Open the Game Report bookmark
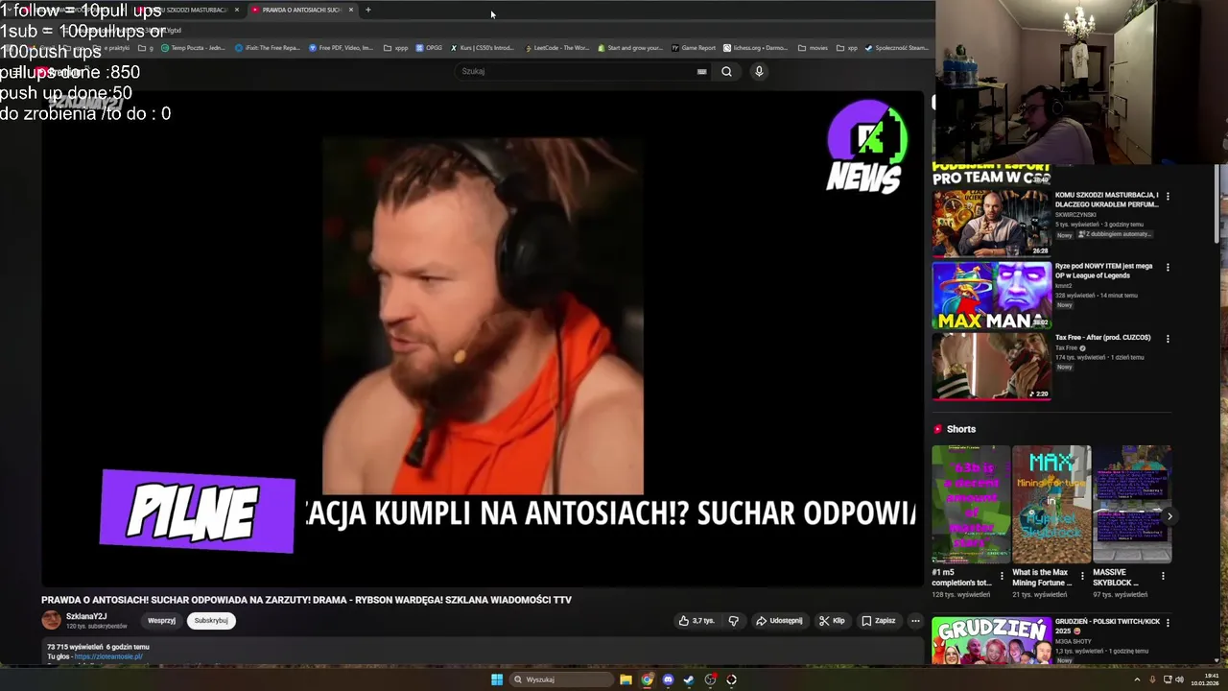 pos(694,47)
